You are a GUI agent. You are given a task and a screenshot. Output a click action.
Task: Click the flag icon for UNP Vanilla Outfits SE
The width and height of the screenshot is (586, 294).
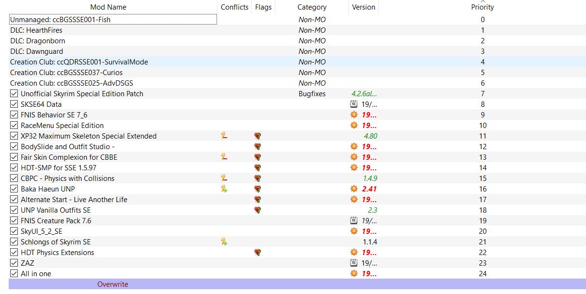coord(258,210)
